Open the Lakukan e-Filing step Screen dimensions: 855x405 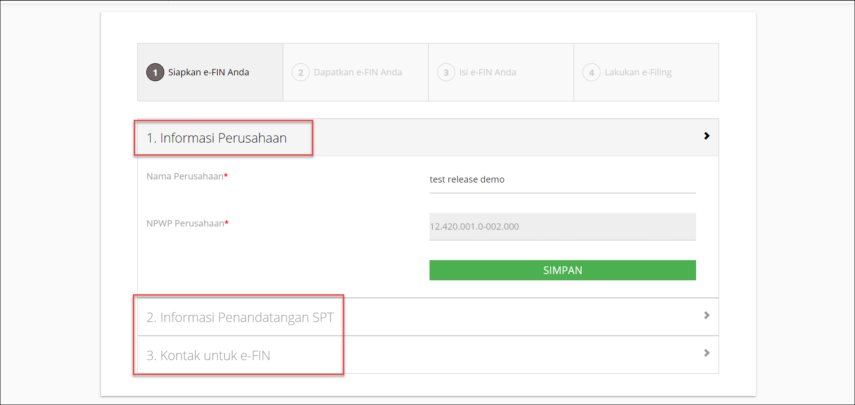click(x=638, y=72)
